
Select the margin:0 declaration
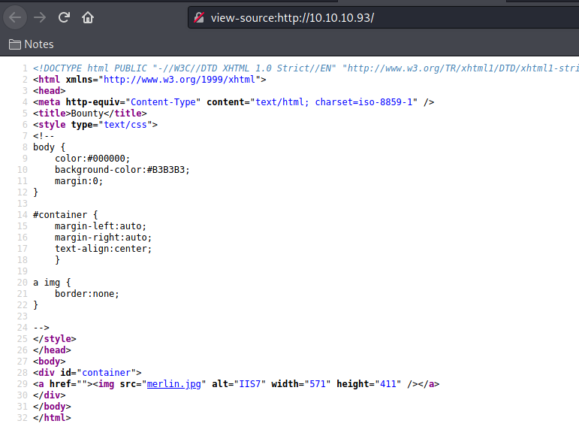(x=79, y=181)
